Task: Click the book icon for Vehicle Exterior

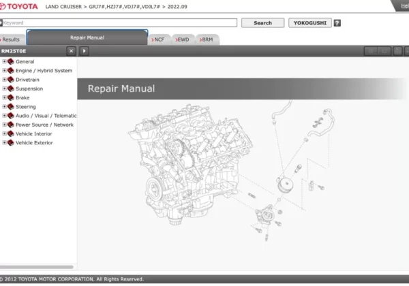Action: coord(10,143)
